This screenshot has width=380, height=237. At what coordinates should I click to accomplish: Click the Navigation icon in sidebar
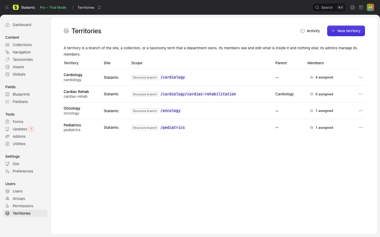(x=7, y=52)
